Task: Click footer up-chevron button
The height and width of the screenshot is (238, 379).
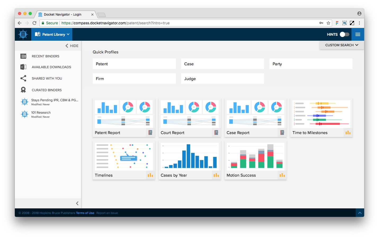Action: [360, 213]
